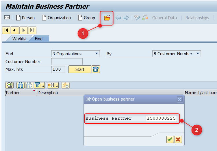Switch to the Worklist tab
This screenshot has height=151, width=217.
click(x=20, y=39)
